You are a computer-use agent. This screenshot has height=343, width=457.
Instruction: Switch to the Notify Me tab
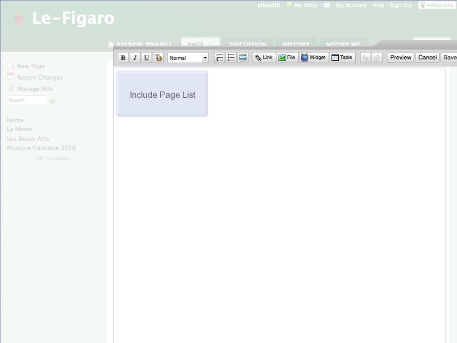[x=343, y=43]
